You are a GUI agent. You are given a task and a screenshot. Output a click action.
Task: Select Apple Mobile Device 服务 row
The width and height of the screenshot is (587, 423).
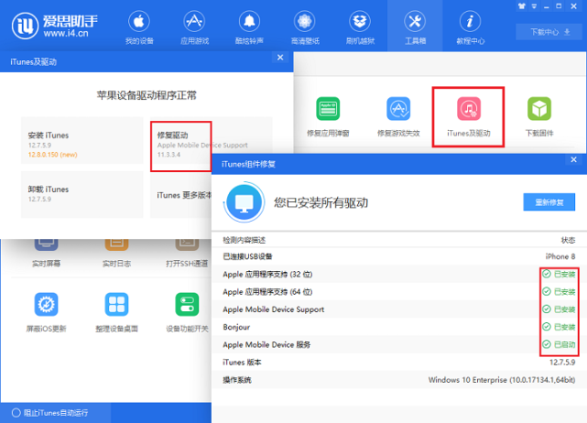tap(399, 344)
